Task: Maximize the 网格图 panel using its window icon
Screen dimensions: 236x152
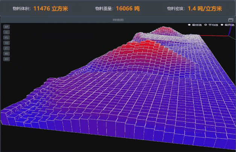Action: (230, 20)
